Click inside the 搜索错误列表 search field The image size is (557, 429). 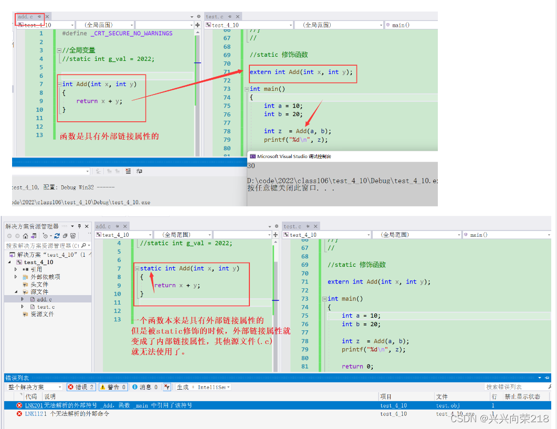(x=517, y=386)
